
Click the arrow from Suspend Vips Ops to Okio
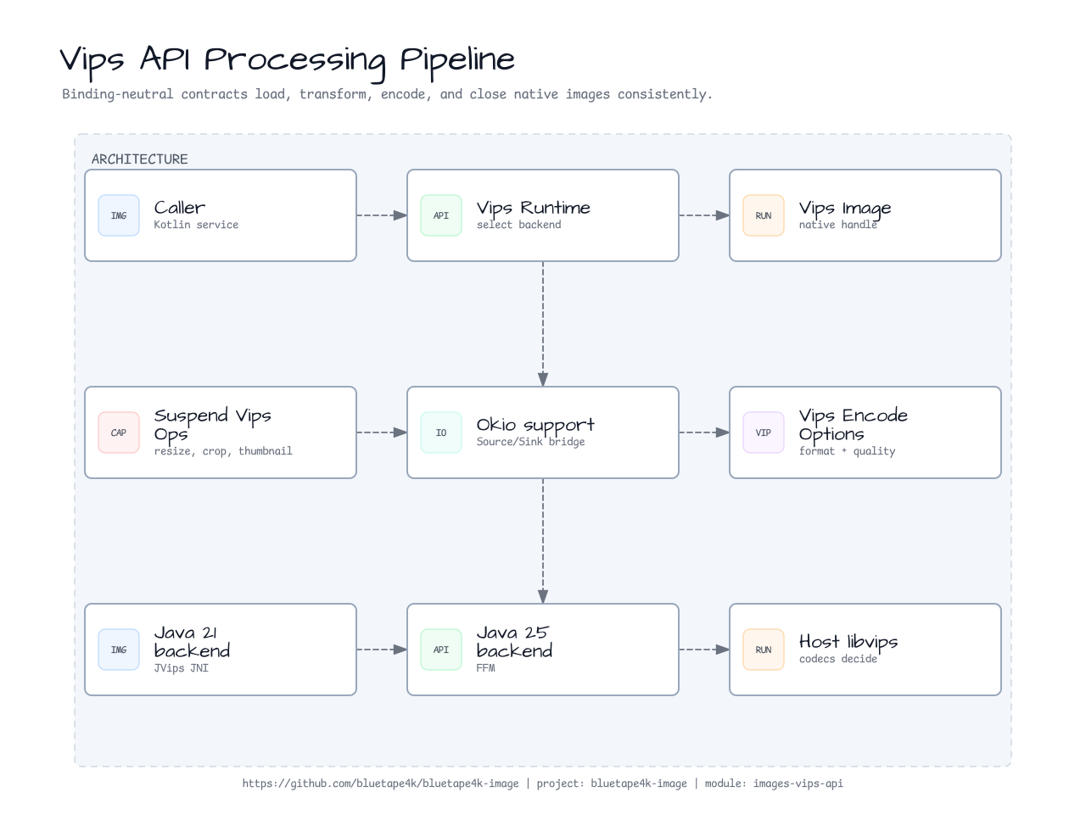click(382, 432)
